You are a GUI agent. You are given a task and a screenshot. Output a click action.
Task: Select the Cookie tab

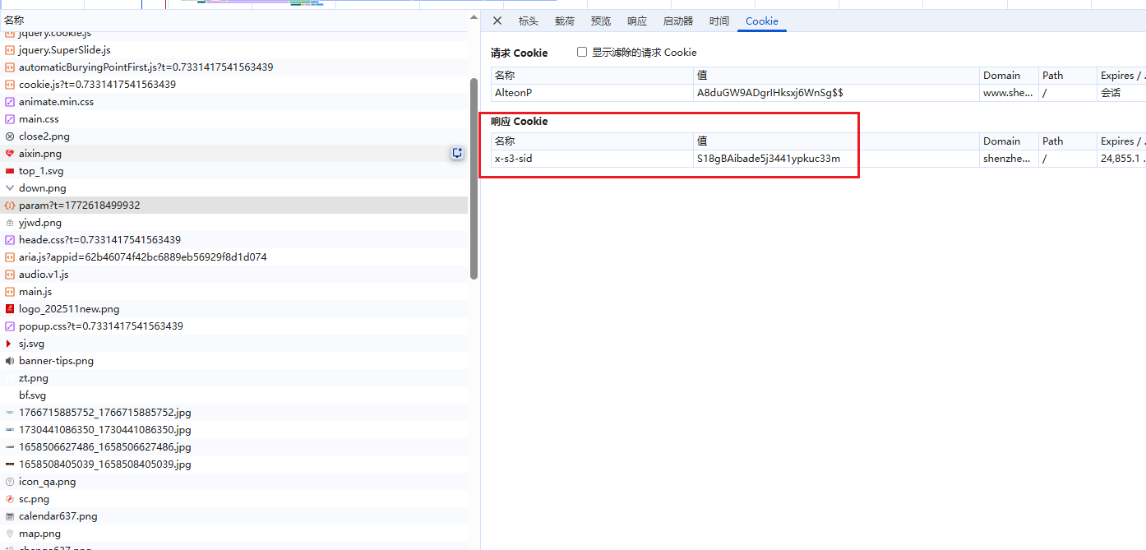762,21
